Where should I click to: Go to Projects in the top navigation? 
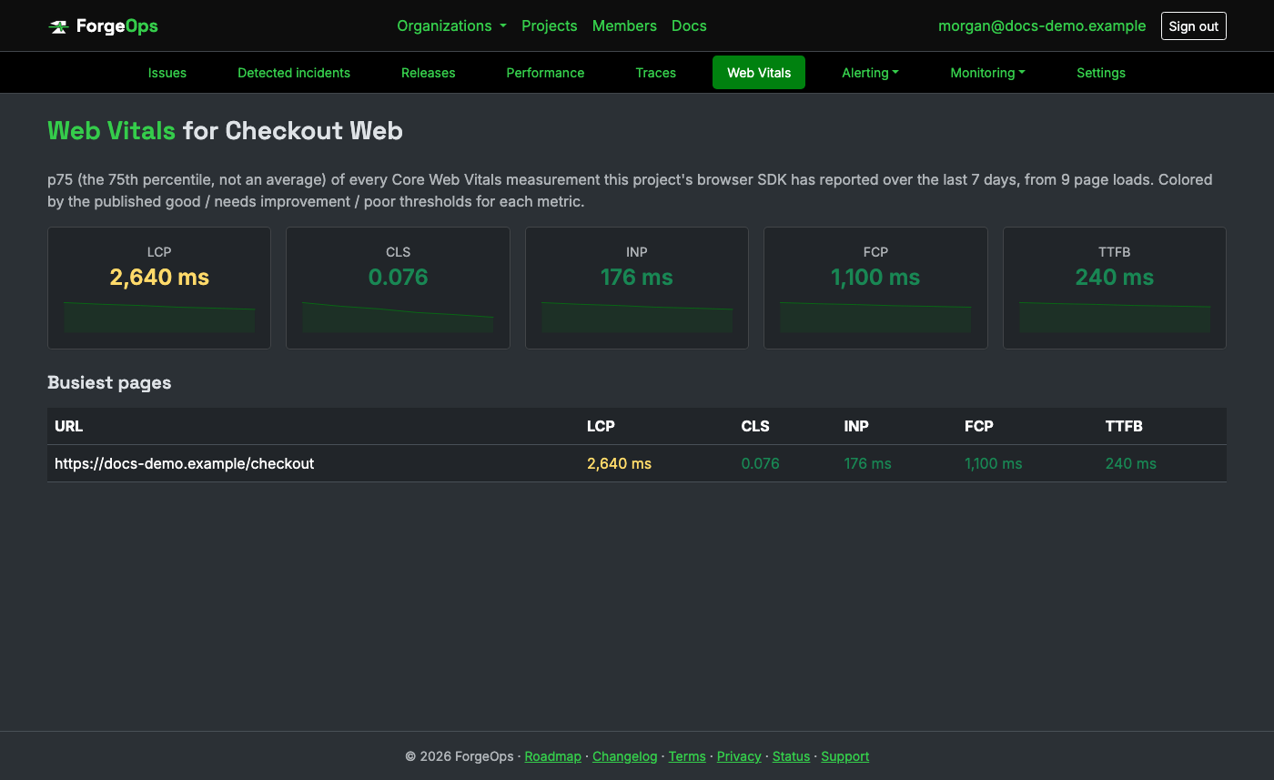(549, 25)
